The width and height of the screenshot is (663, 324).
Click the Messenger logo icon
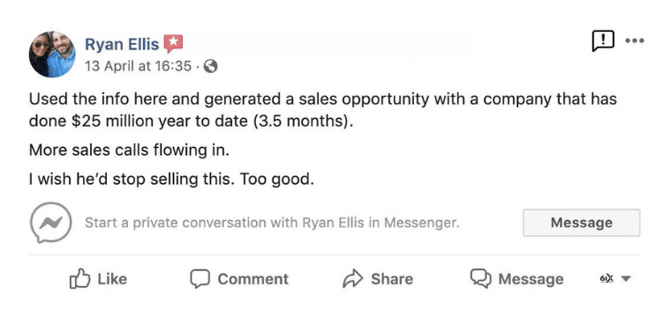(x=50, y=223)
